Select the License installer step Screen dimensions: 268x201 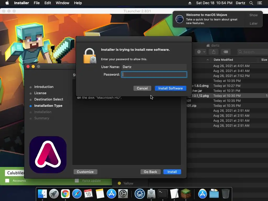[40, 93]
